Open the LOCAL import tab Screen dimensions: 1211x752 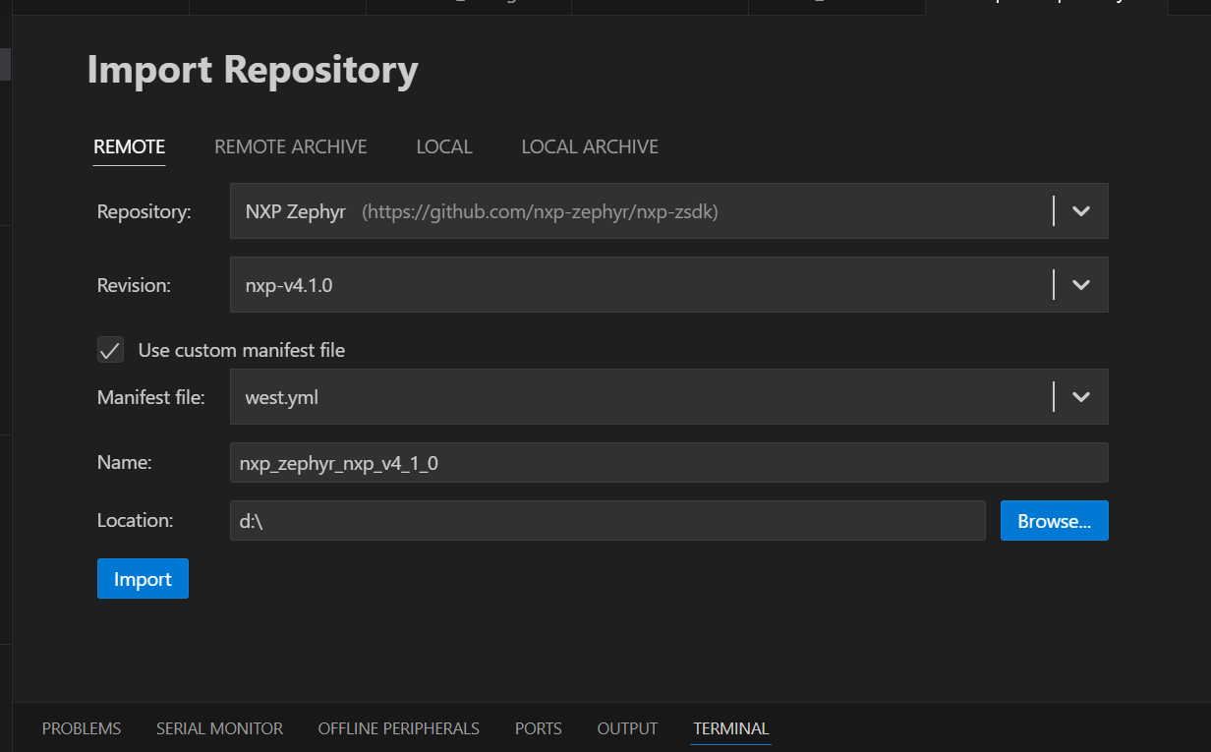pos(443,145)
